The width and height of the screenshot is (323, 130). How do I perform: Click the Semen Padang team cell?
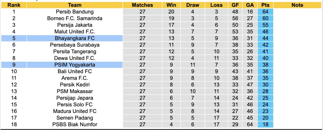tap(75, 118)
